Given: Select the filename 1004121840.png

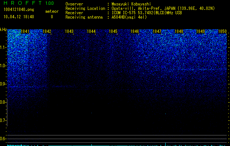Looking at the screenshot, I should click(19, 9).
